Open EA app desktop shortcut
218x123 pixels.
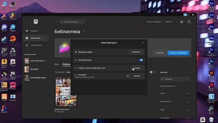coord(13,39)
